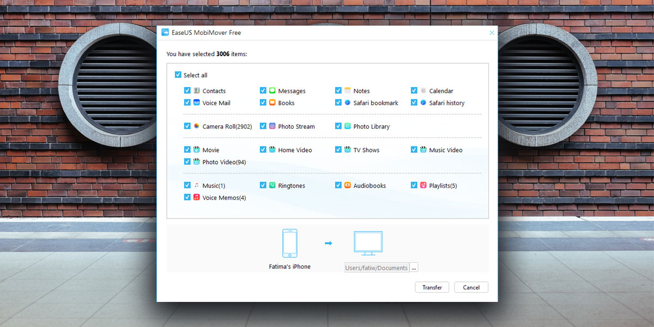
Task: Click the green Messages icon
Action: pyautogui.click(x=272, y=90)
